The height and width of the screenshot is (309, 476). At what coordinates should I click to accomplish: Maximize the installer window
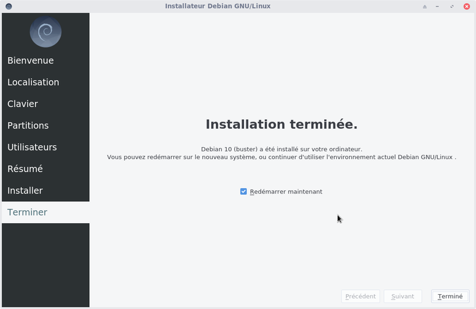point(452,7)
